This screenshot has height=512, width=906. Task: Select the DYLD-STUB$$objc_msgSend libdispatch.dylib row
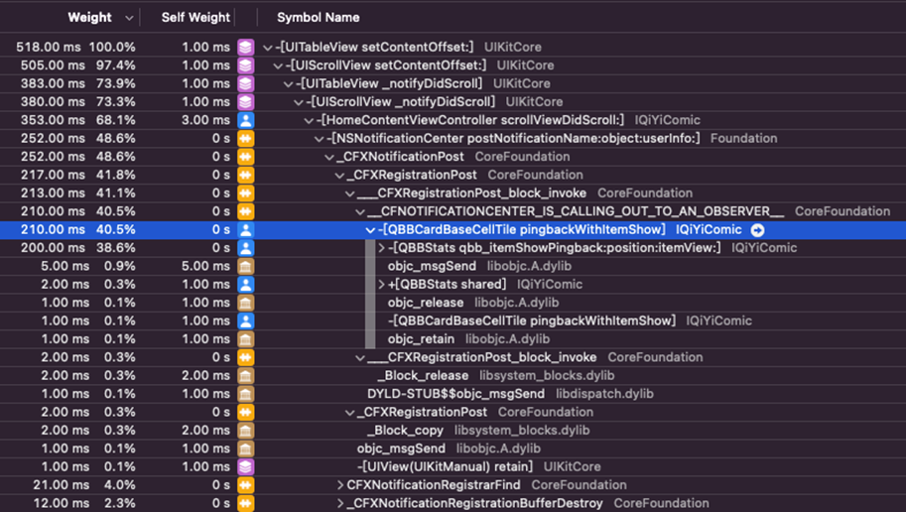(x=453, y=394)
